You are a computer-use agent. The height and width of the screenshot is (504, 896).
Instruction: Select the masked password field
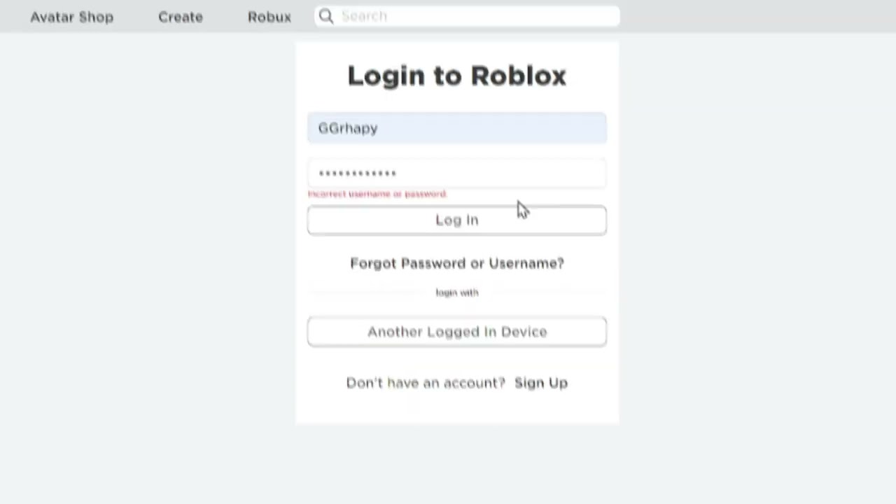[x=457, y=173]
